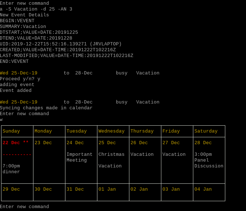Open the 3:00pm Panel Discussion event
This screenshot has width=246, height=211.
[x=209, y=160]
